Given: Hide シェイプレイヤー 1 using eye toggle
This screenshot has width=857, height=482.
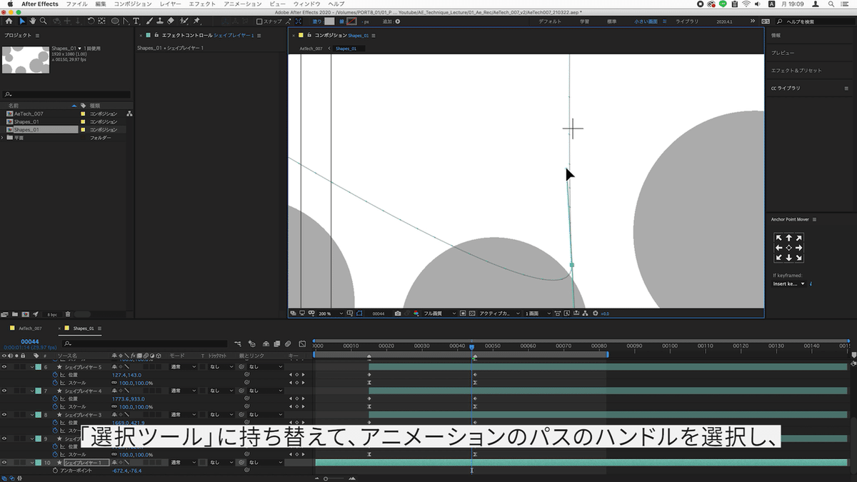Looking at the screenshot, I should point(4,463).
